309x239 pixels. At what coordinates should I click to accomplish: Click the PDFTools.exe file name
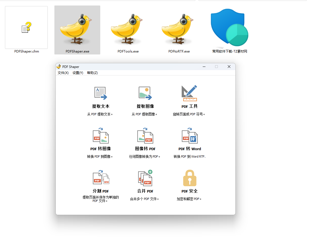128,51
